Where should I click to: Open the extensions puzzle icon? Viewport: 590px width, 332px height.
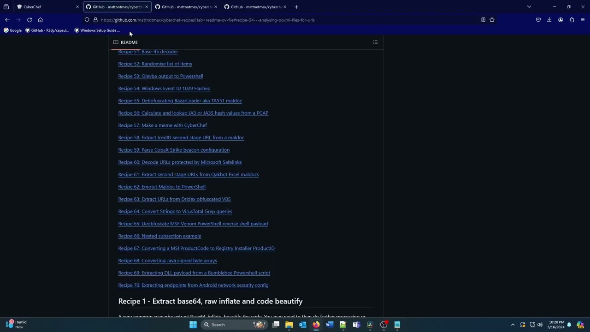(572, 20)
